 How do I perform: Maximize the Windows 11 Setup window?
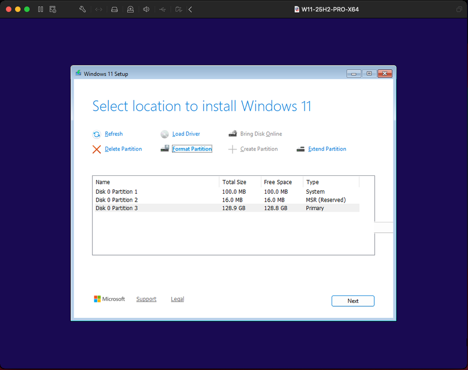pos(369,74)
